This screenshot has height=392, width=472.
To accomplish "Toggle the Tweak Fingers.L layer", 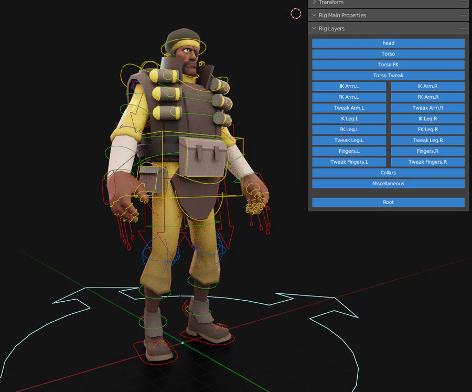I will tap(349, 162).
